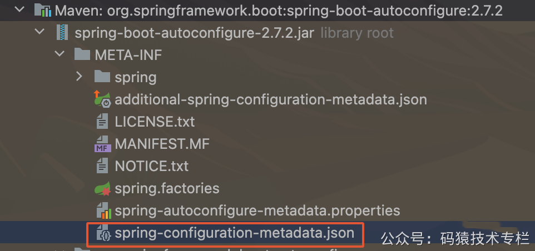Click the NOTICE.txt text file icon
The height and width of the screenshot is (251, 535).
coord(102,166)
